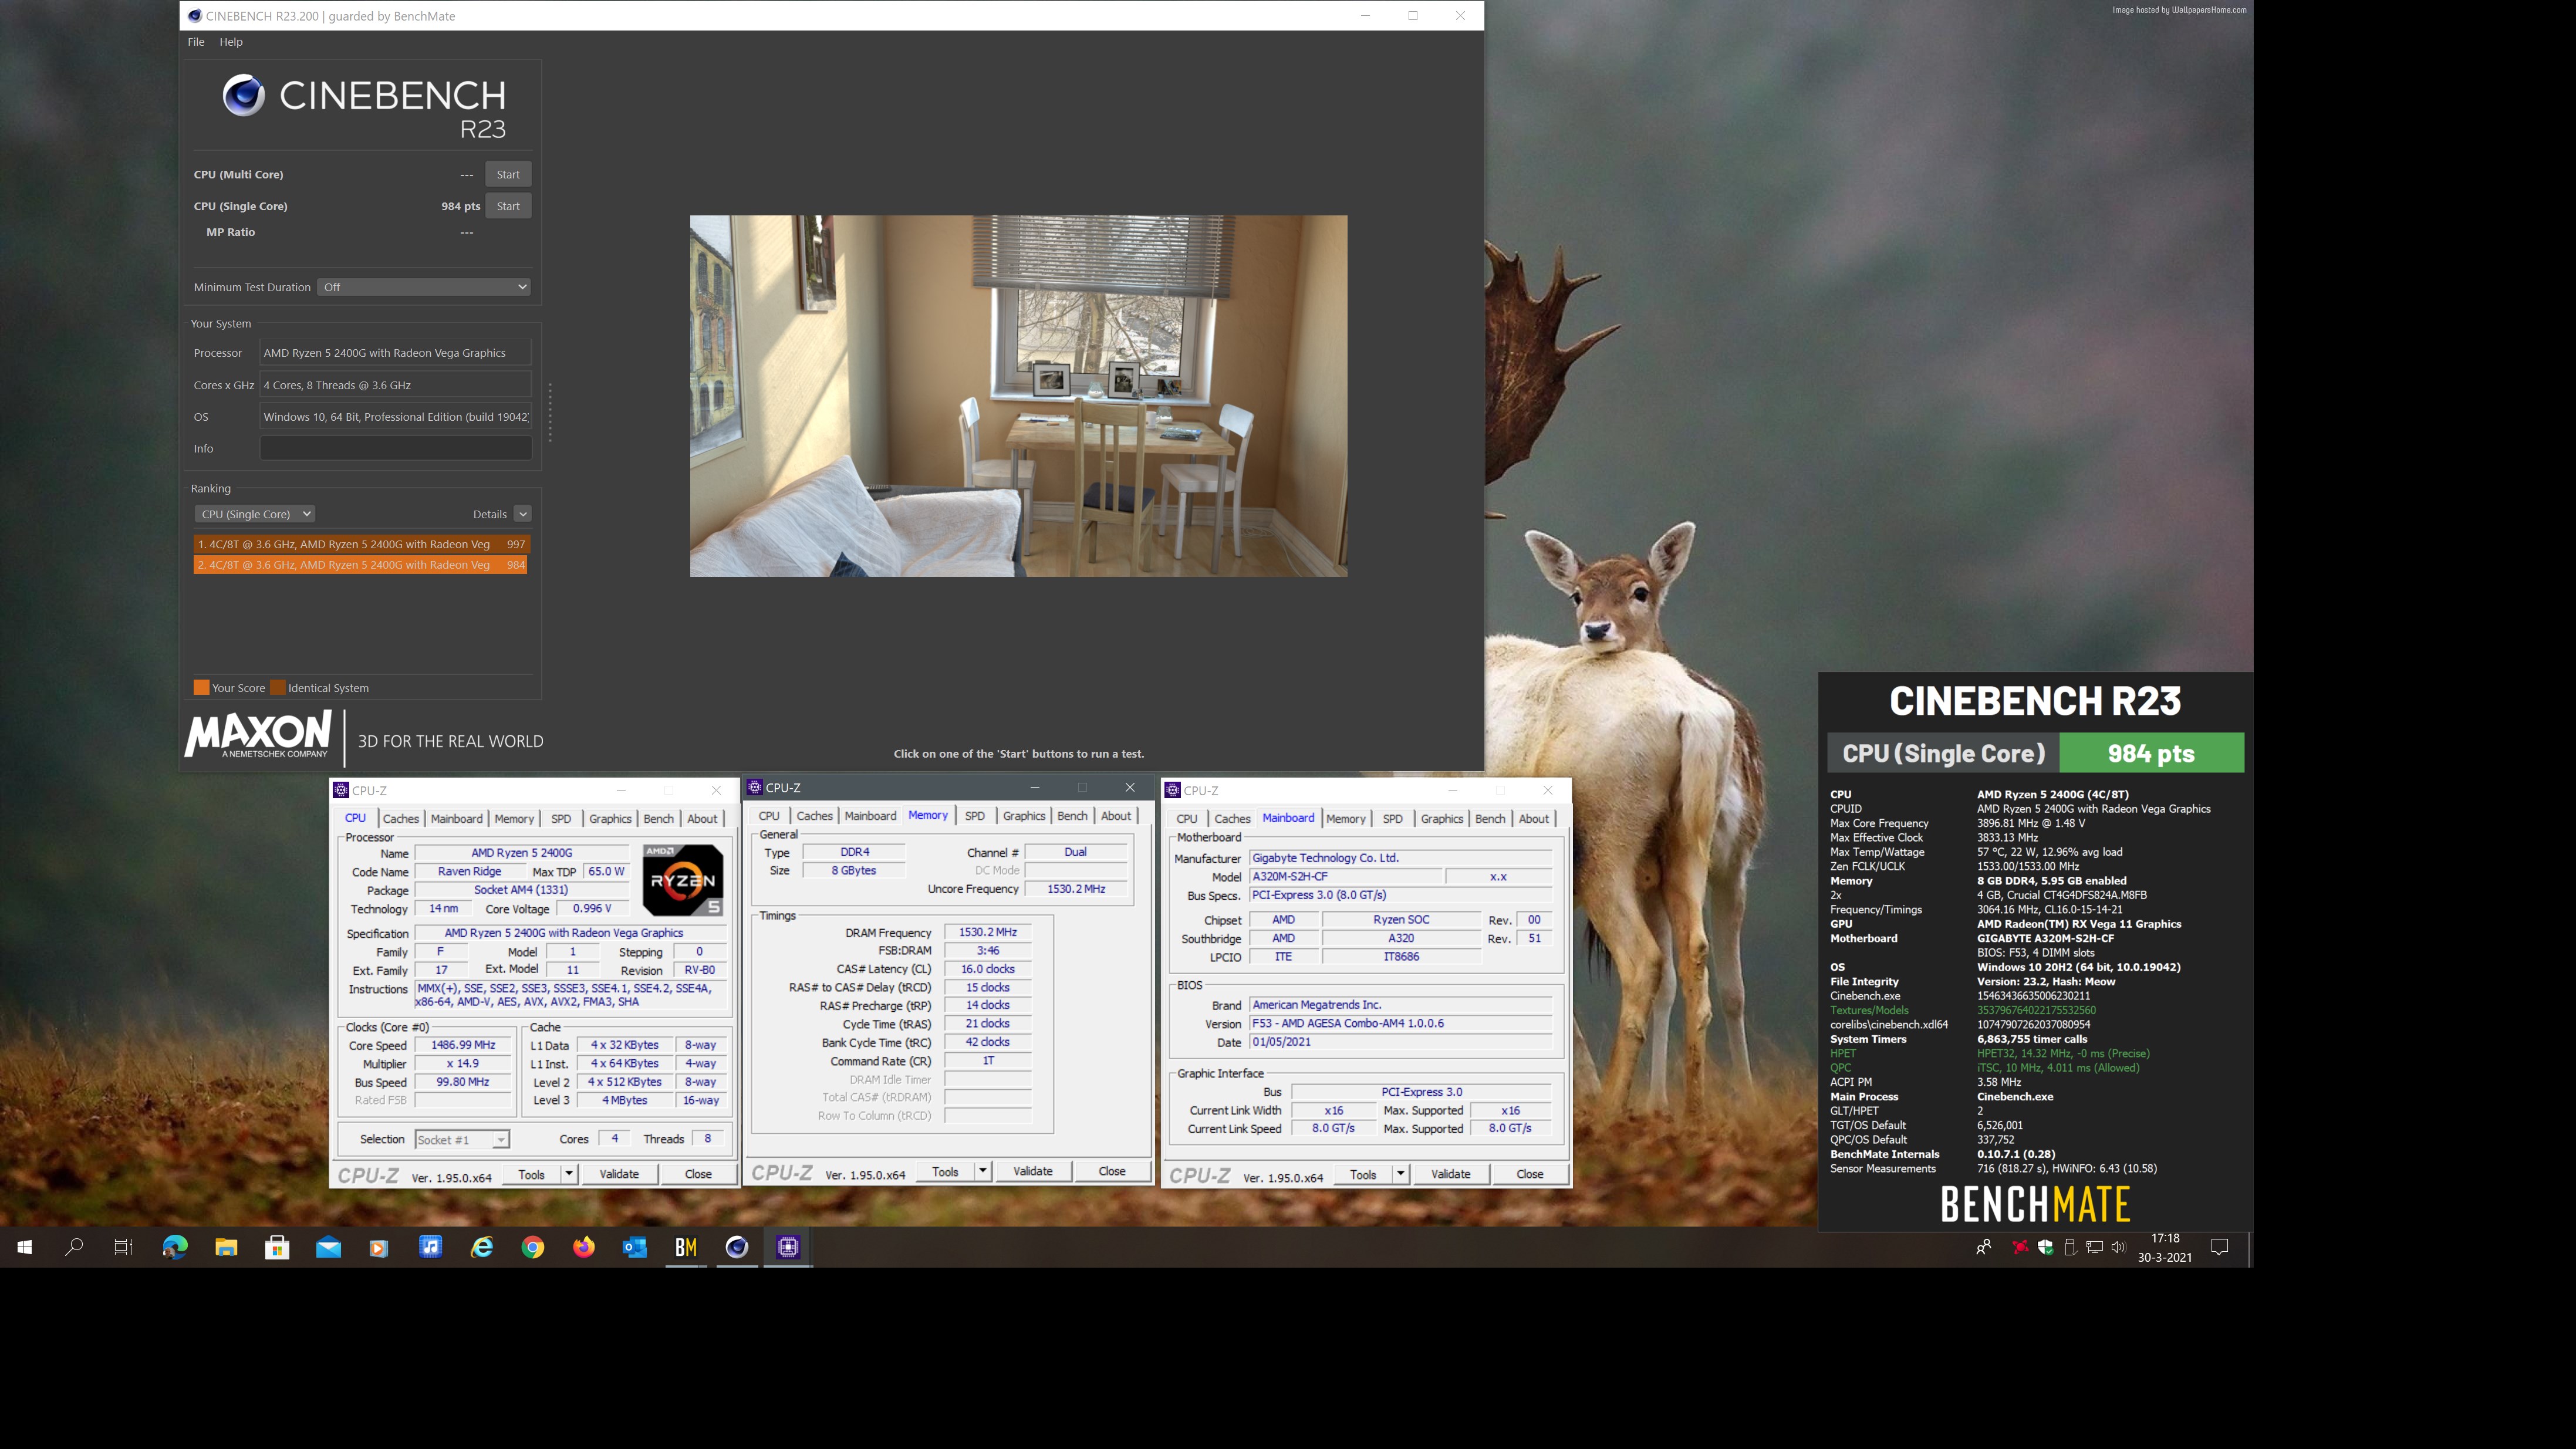2576x1449 pixels.
Task: Open Socket #1 selection dropdown
Action: pos(462,1140)
